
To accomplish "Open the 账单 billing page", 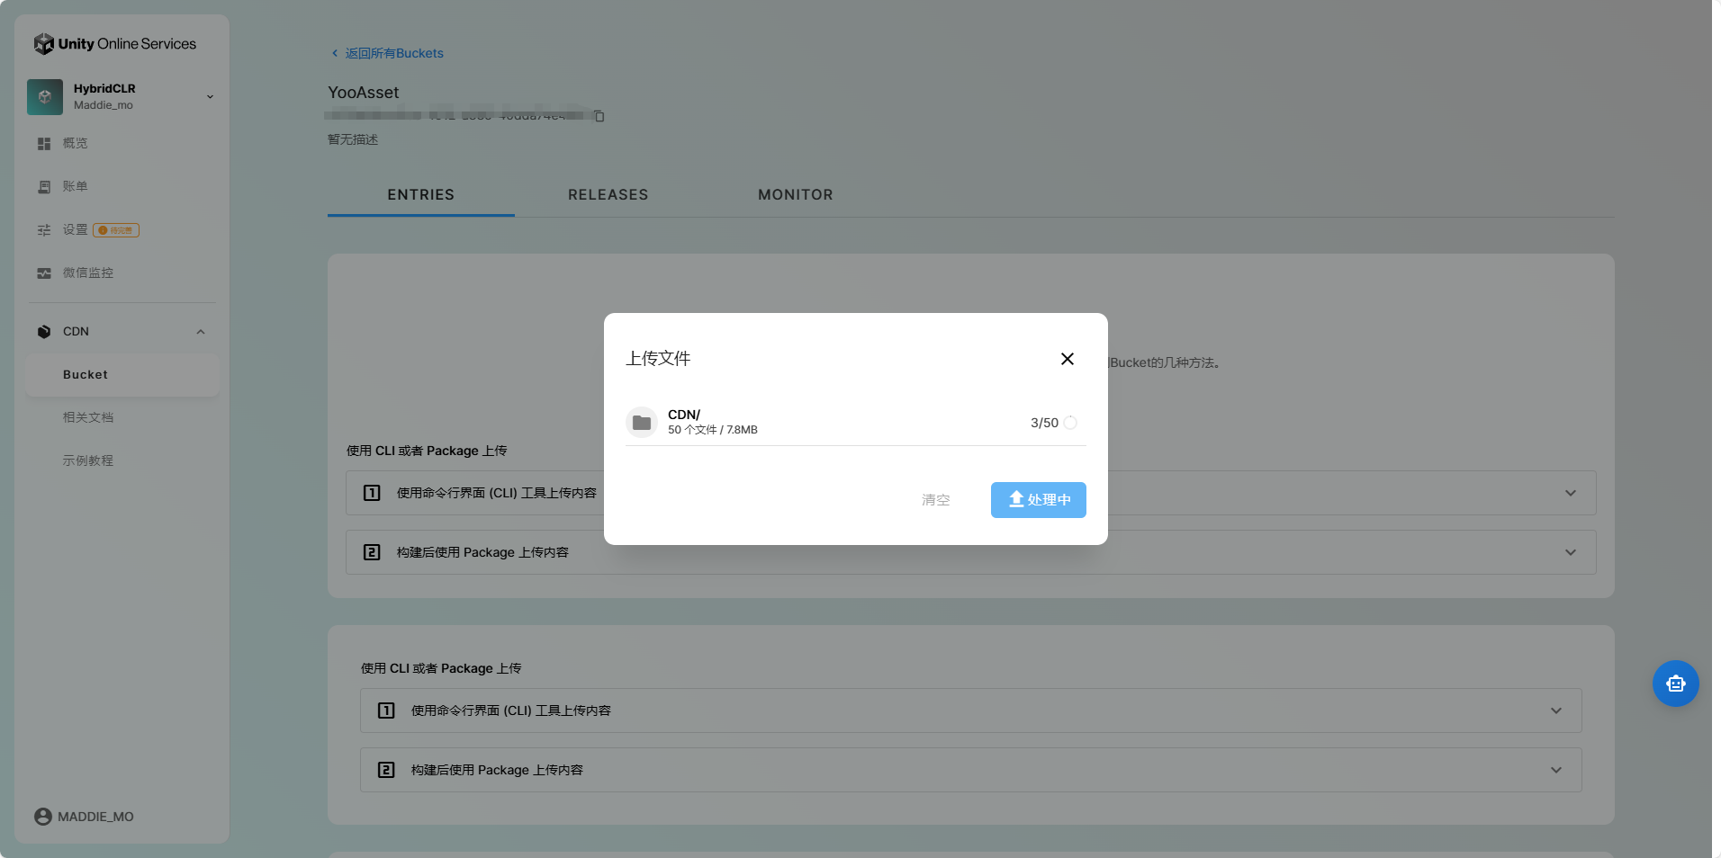I will tap(75, 186).
